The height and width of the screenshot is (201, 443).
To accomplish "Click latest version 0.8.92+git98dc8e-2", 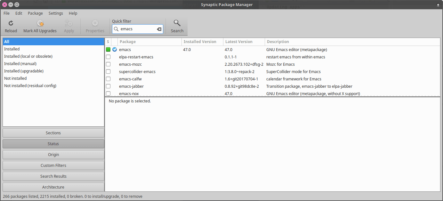I will 242,86.
